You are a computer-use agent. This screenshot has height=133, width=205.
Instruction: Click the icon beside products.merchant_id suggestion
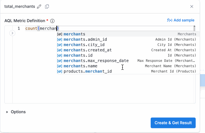click(60, 71)
